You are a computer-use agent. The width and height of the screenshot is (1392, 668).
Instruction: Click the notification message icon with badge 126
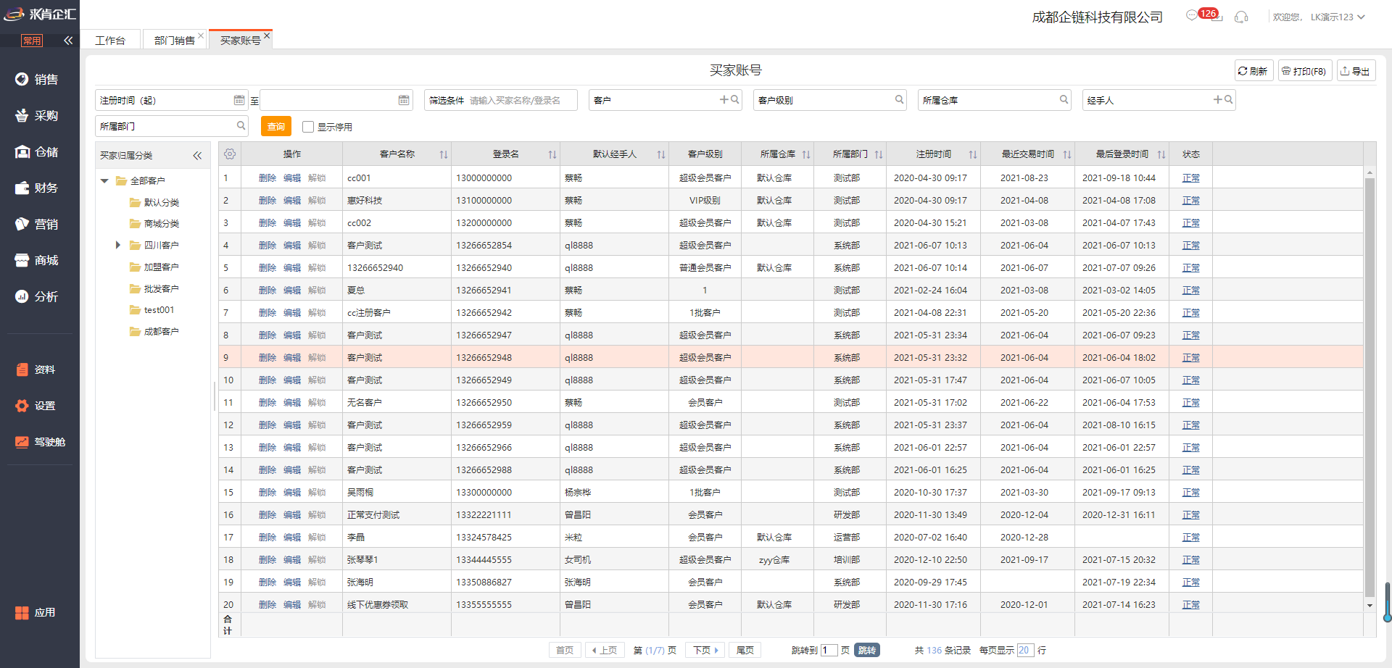1193,15
